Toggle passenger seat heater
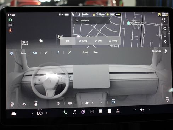The height and width of the screenshot is (130, 173). pos(167,99)
